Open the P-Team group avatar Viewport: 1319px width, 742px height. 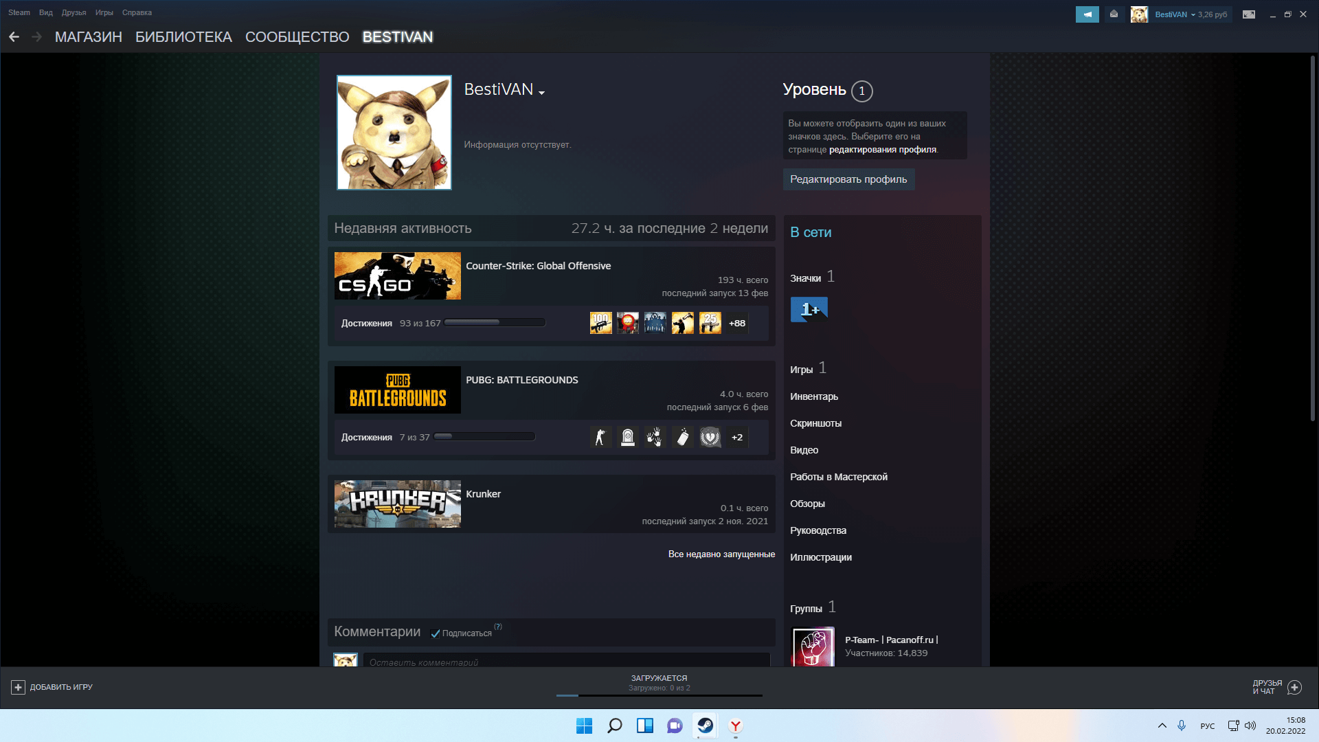(x=813, y=647)
